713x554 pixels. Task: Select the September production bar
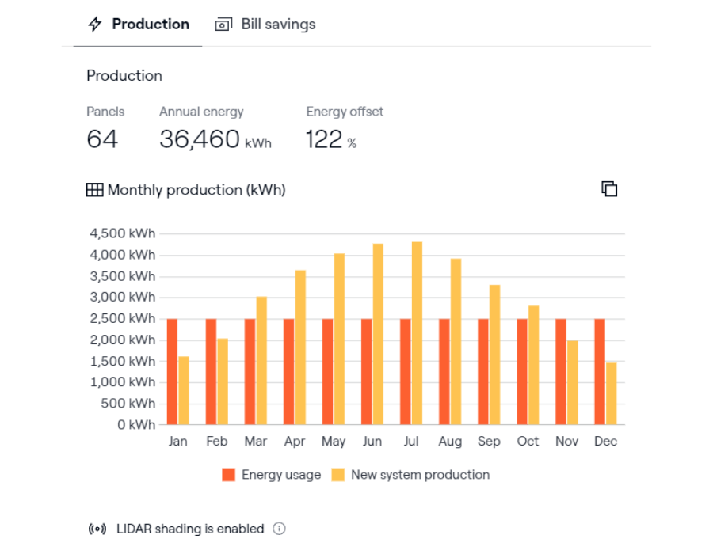tap(494, 355)
